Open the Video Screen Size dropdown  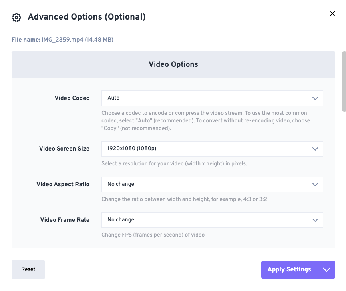(212, 149)
